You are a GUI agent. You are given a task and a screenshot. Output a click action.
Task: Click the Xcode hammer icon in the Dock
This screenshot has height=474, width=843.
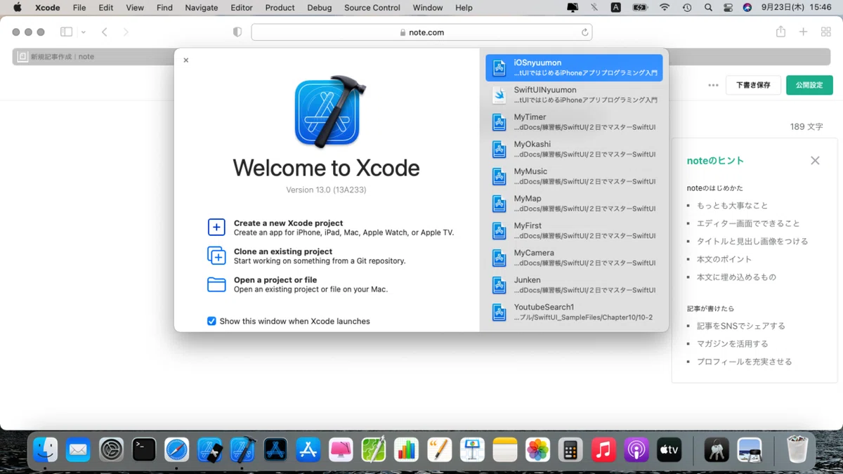[243, 449]
